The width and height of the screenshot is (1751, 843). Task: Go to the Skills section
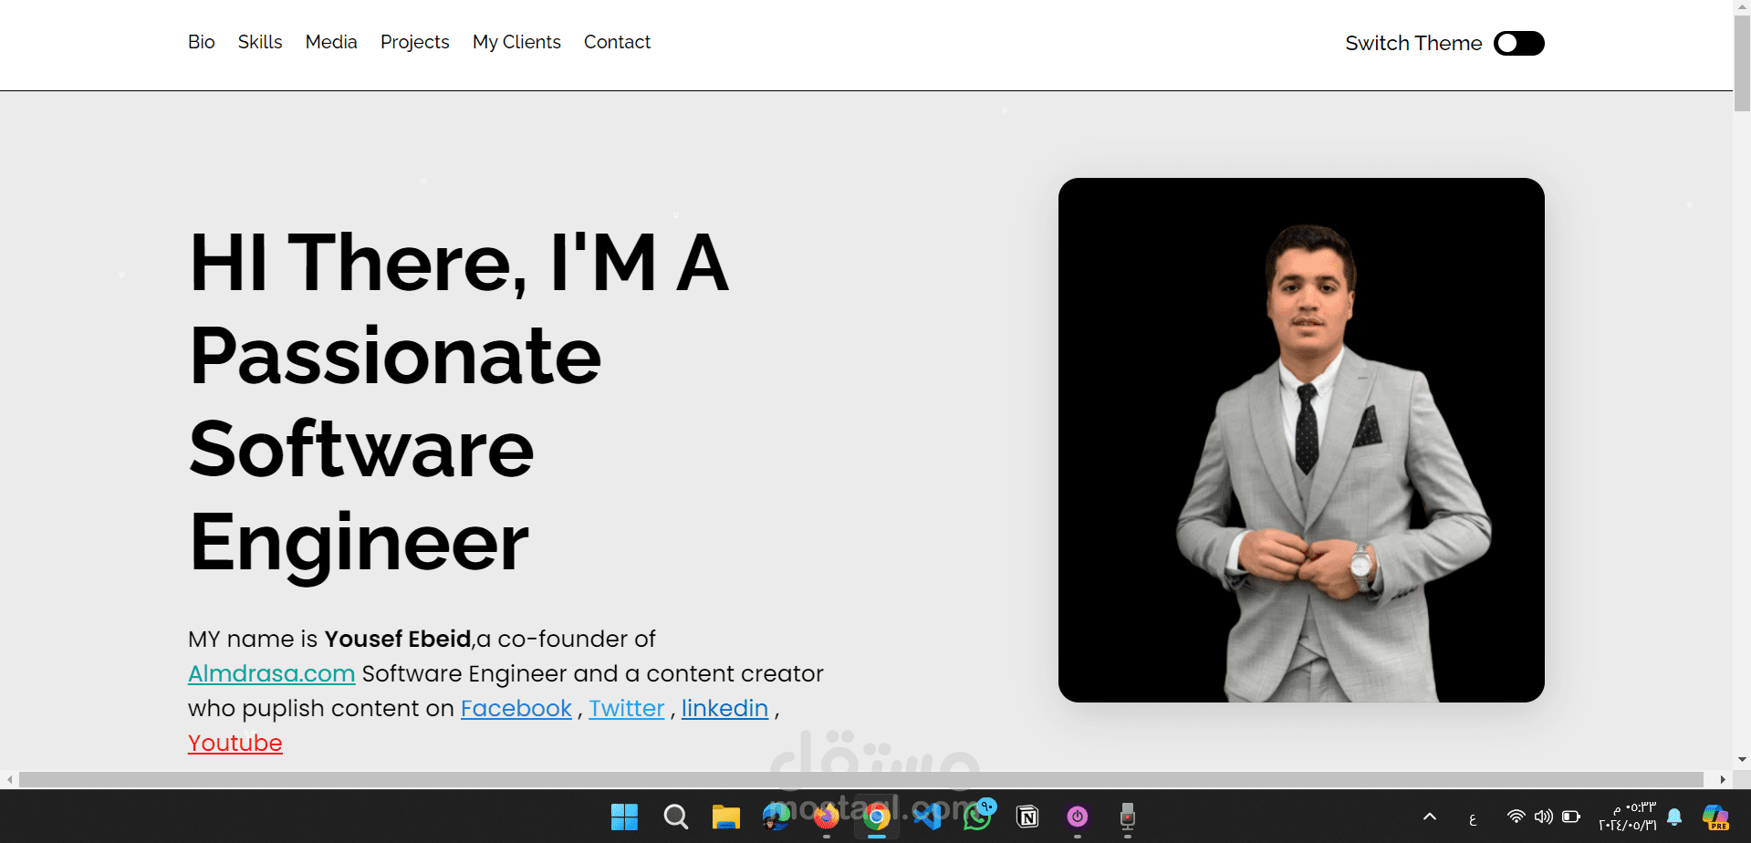point(260,42)
